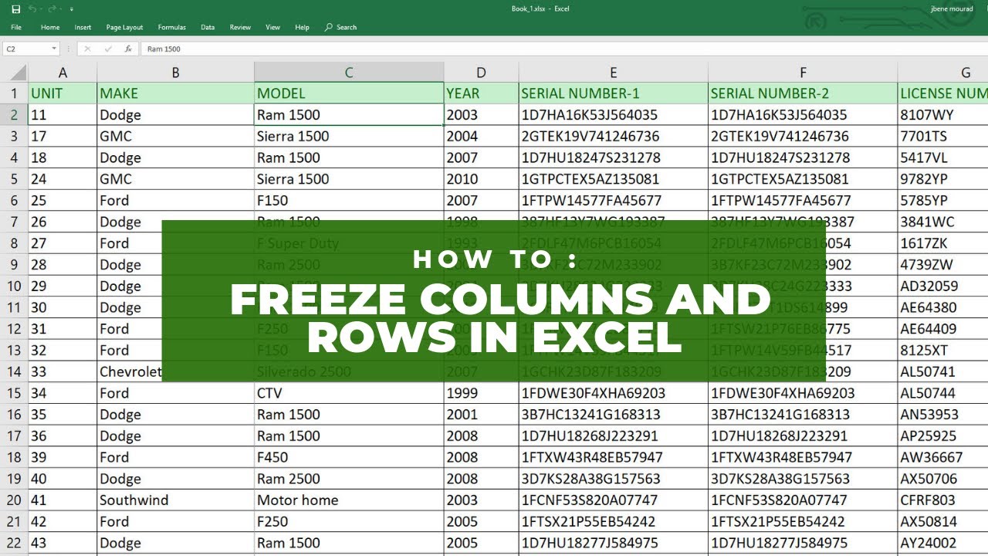Select row 5 header
Viewport: 988px width, 556px height.
(14, 179)
